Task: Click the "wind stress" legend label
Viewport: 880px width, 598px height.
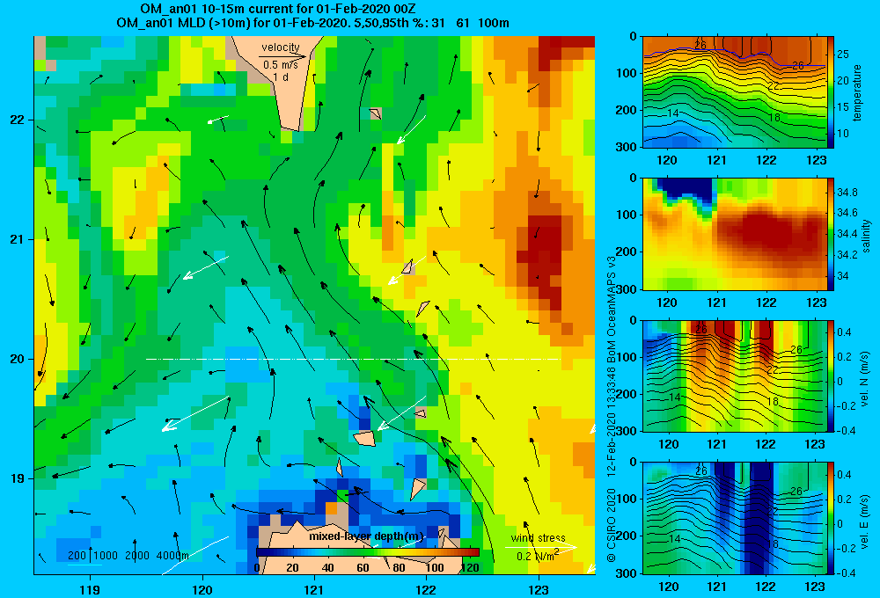Action: 538,537
